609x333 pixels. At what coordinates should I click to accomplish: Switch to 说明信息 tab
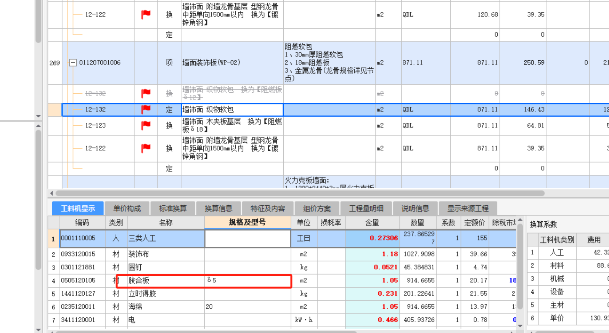pyautogui.click(x=415, y=208)
